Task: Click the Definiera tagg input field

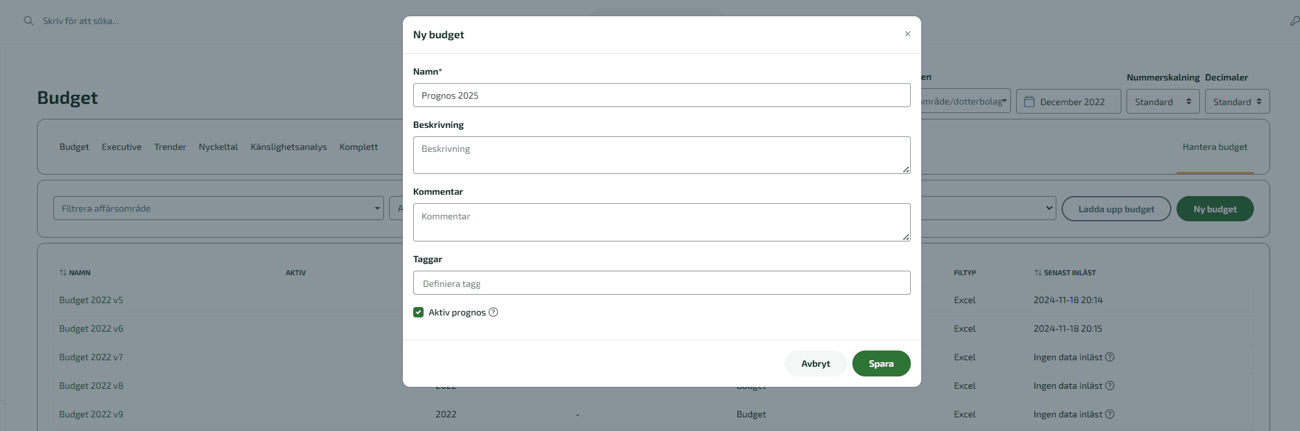Action: [661, 283]
